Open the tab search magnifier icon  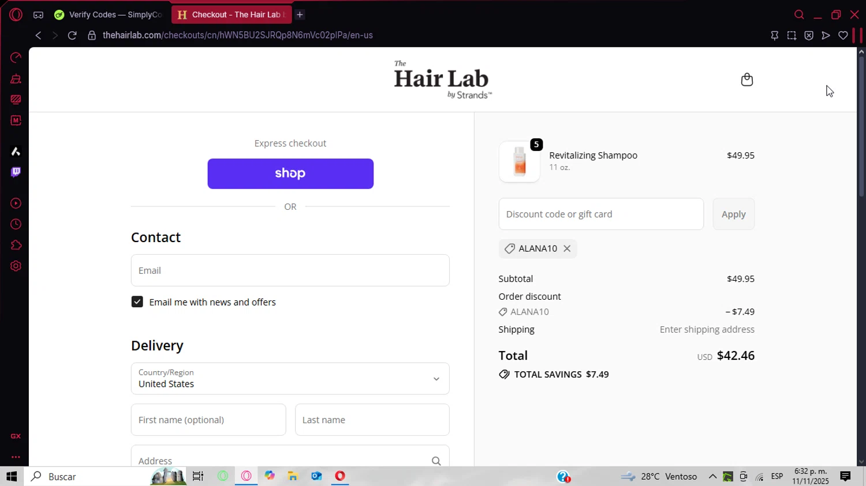pyautogui.click(x=799, y=14)
